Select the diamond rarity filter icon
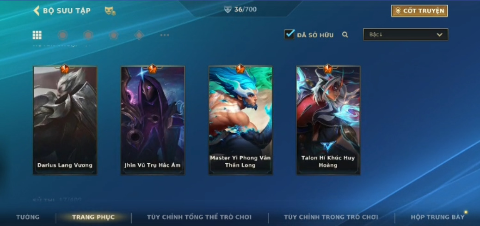Viewport: 480px width, 226px height. point(139,35)
